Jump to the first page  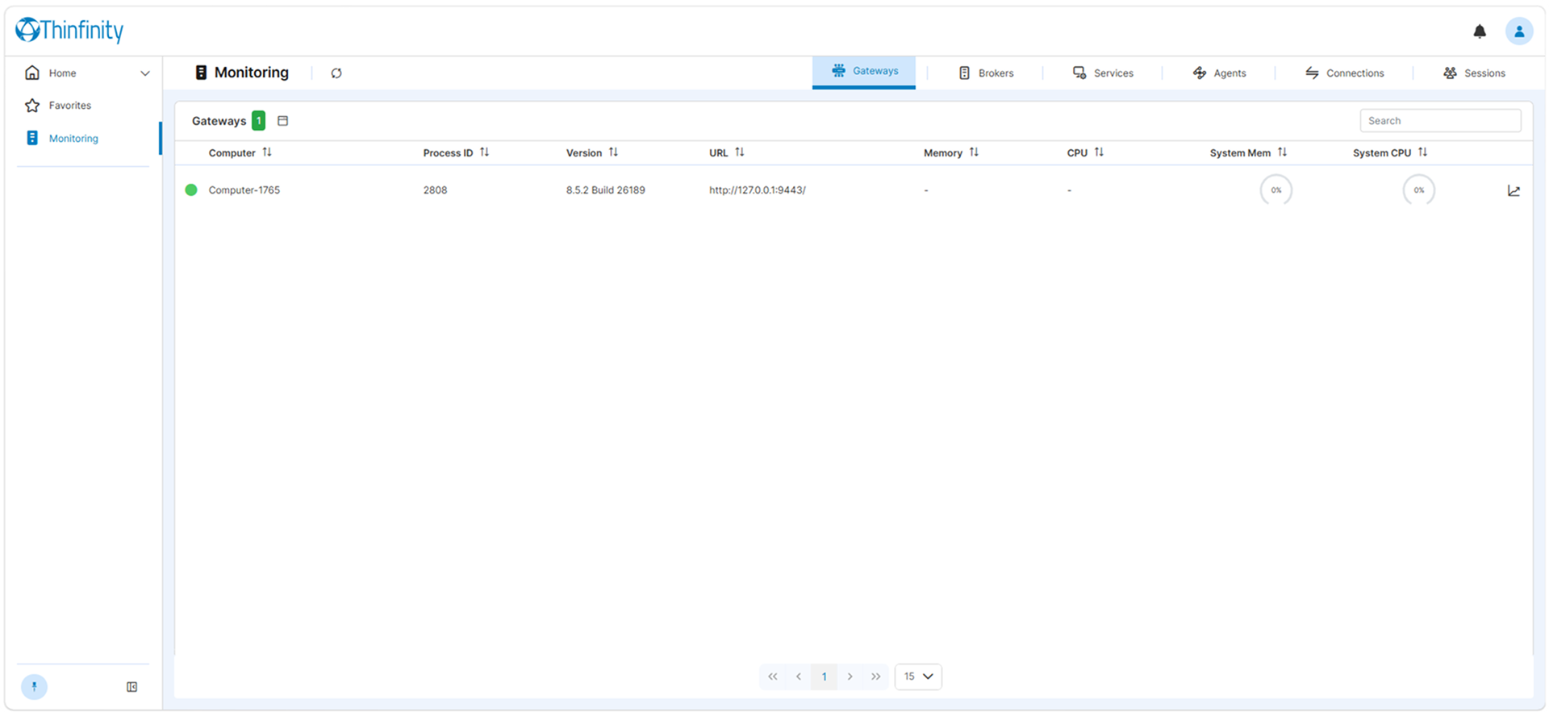coord(773,677)
